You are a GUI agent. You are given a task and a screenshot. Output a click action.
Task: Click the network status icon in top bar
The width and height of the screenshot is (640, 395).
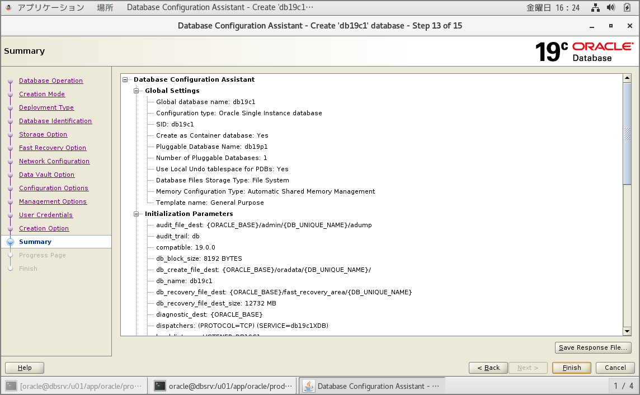[x=596, y=8]
